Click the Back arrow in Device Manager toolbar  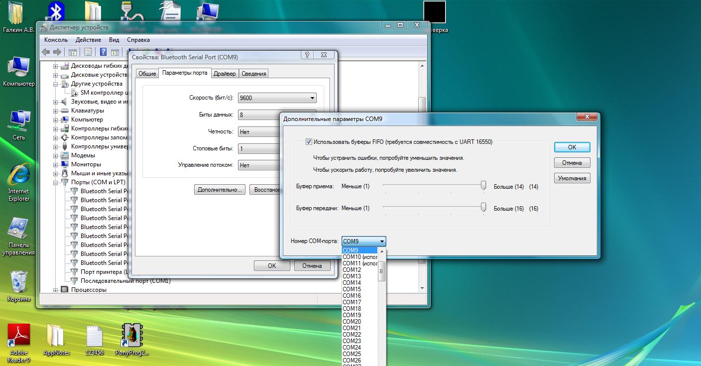point(46,52)
